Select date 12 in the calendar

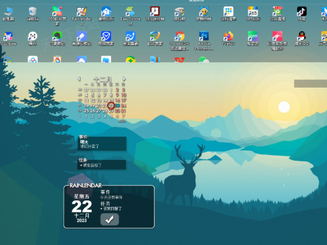click(93, 100)
